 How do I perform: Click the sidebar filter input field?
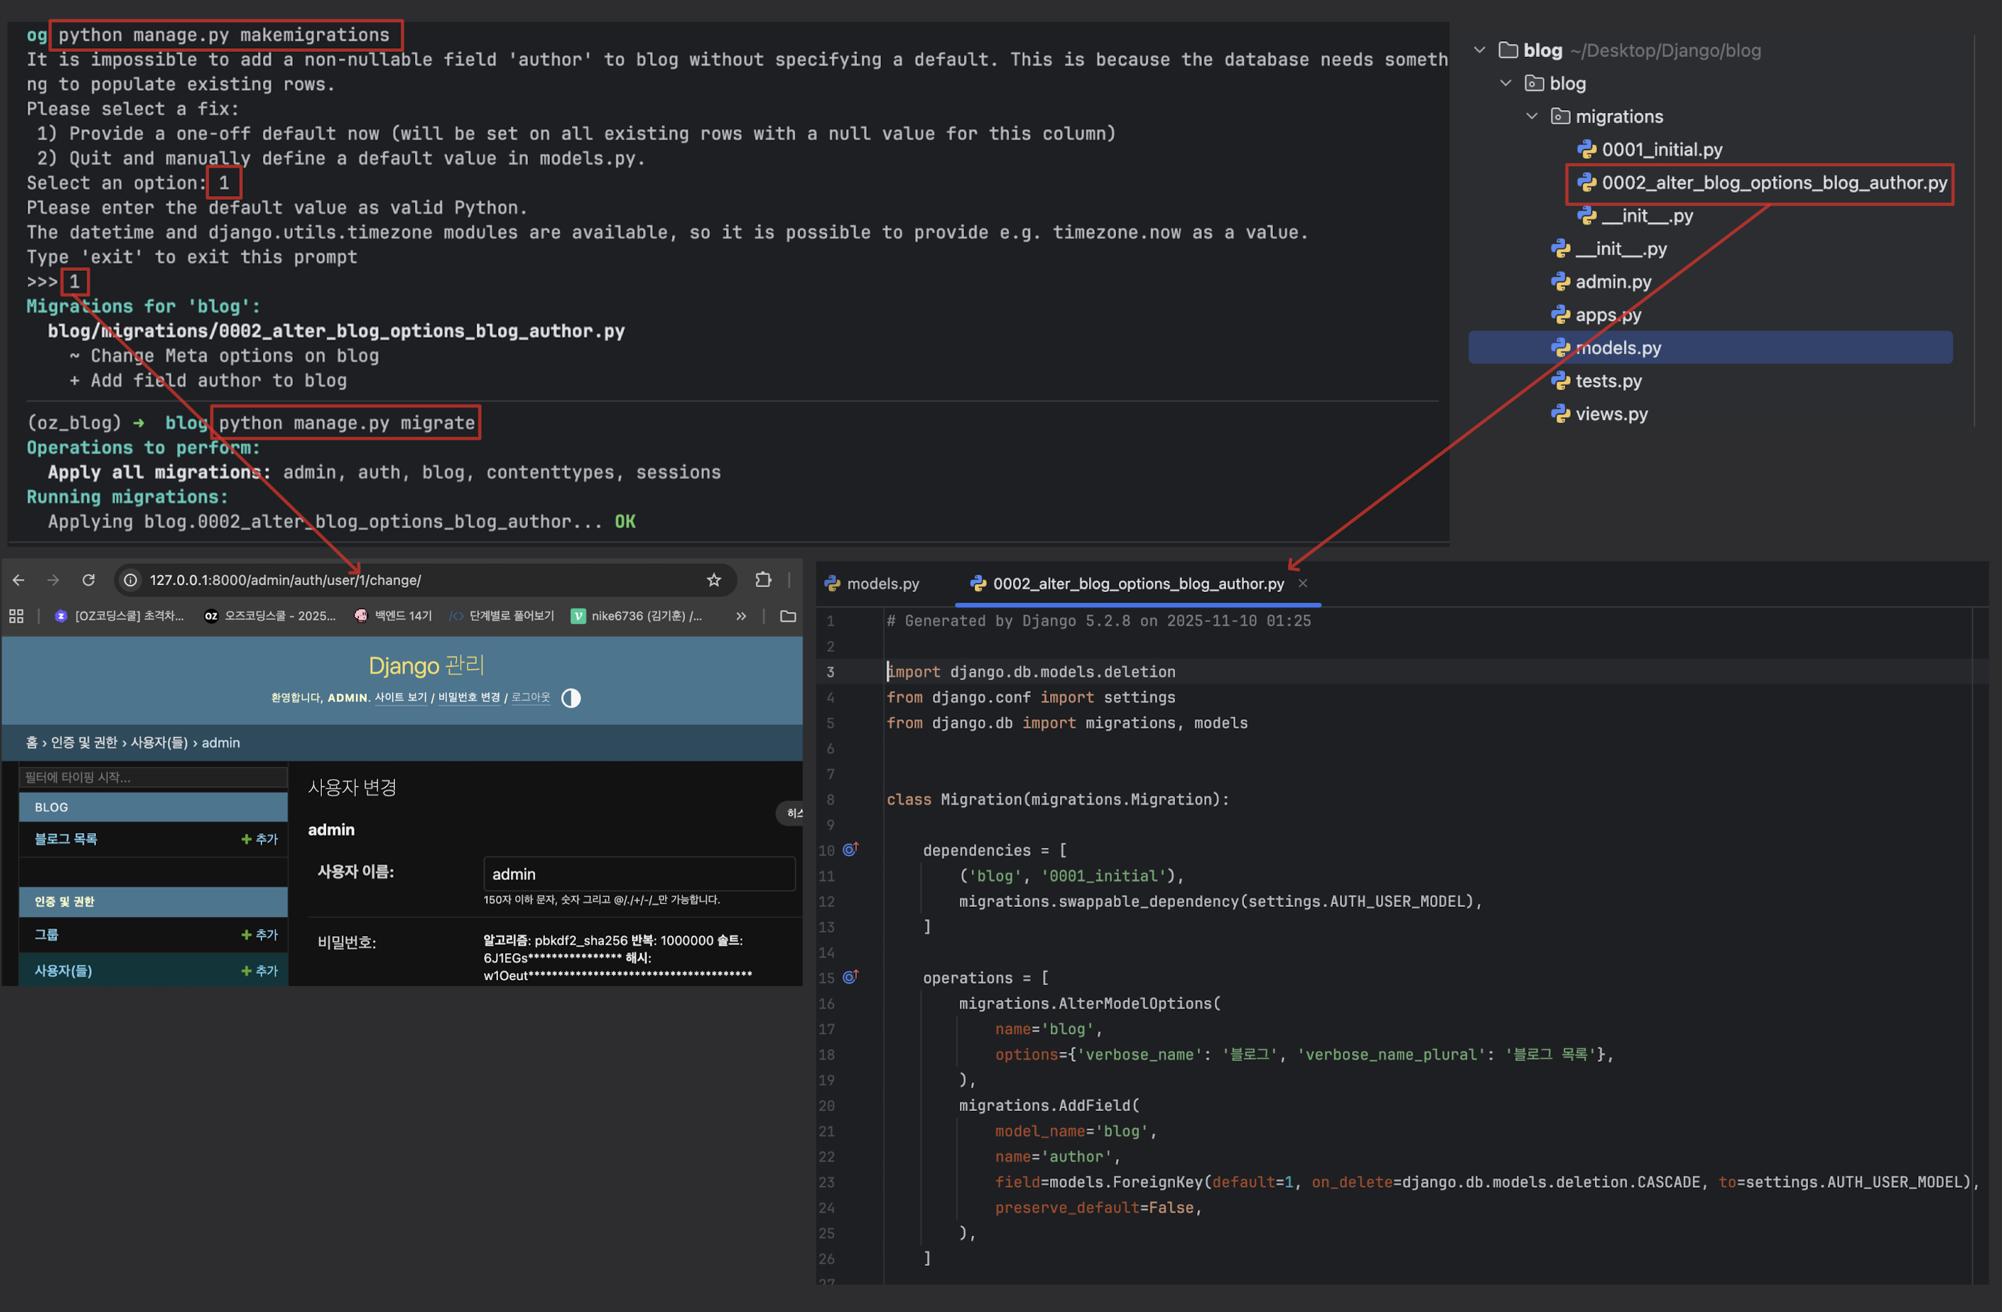pyautogui.click(x=152, y=777)
